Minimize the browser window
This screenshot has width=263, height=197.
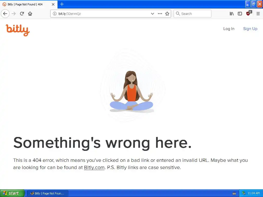[x=248, y=4]
